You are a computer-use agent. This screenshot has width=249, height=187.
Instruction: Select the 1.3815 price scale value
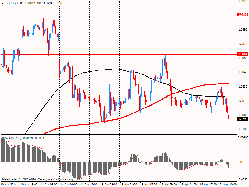(x=243, y=101)
